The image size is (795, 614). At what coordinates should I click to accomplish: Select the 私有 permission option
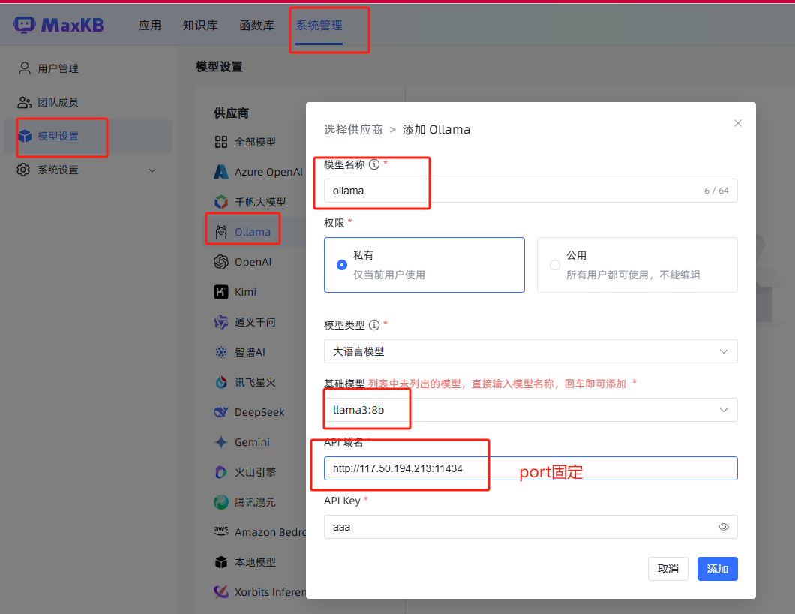(x=342, y=264)
